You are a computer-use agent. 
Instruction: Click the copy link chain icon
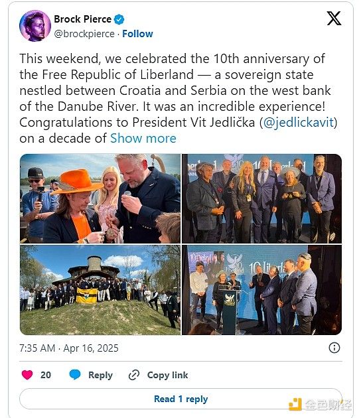(134, 375)
